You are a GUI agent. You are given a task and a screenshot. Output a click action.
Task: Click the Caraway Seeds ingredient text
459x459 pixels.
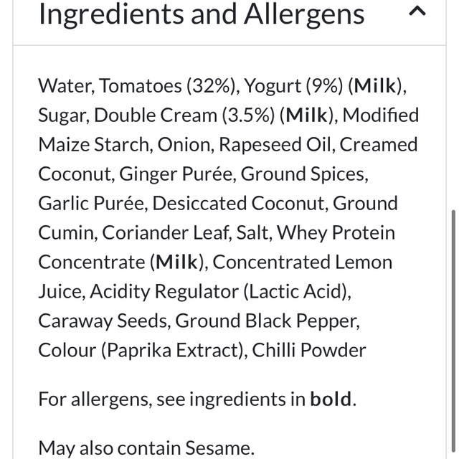click(103, 321)
